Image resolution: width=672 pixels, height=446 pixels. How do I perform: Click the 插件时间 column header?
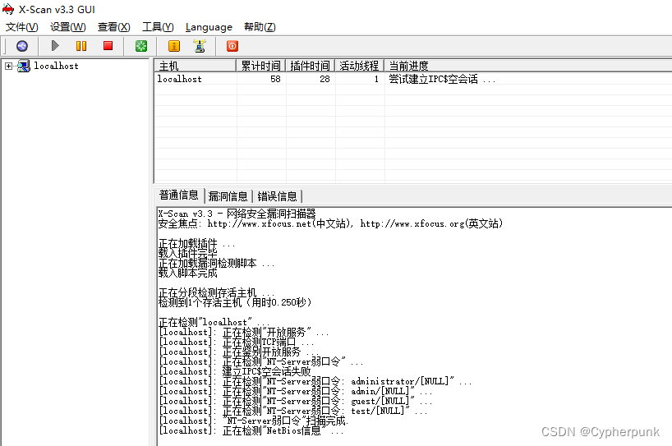pyautogui.click(x=310, y=66)
